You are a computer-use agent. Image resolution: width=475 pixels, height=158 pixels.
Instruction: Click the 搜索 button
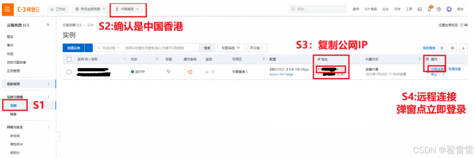(207, 48)
